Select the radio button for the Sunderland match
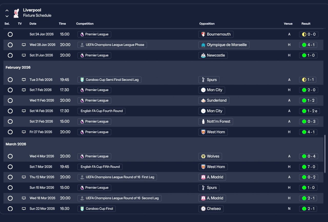 point(10,101)
